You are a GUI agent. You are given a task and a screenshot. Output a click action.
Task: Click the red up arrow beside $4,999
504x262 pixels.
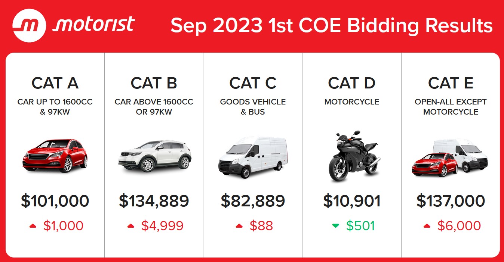(131, 226)
